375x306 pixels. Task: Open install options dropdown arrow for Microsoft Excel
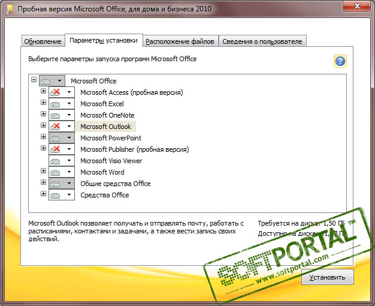69,104
